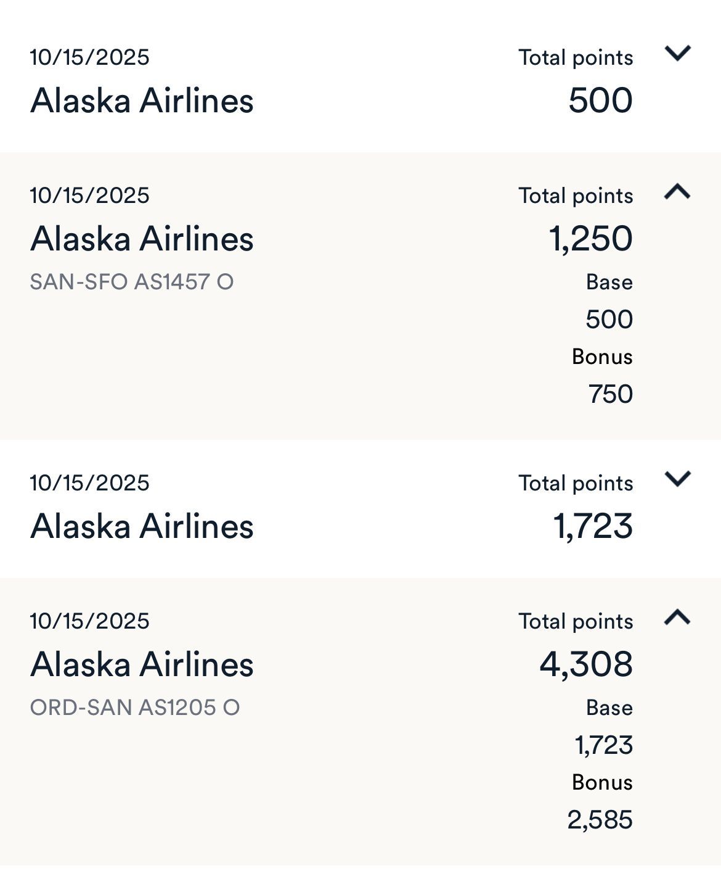The image size is (721, 876).
Task: Select the ORD-SAN AS1205 O flight text
Action: point(135,708)
